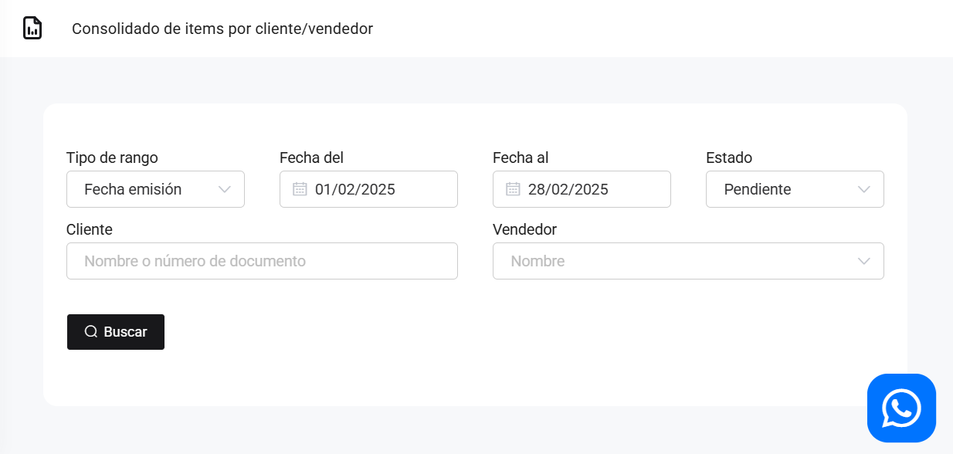The height and width of the screenshot is (454, 953).
Task: Open the Fecha emisión selection box
Action: [147, 189]
